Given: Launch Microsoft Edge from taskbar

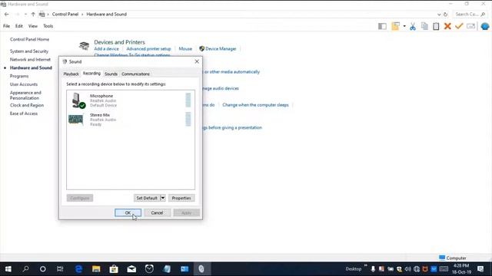Looking at the screenshot, I should point(78,269).
